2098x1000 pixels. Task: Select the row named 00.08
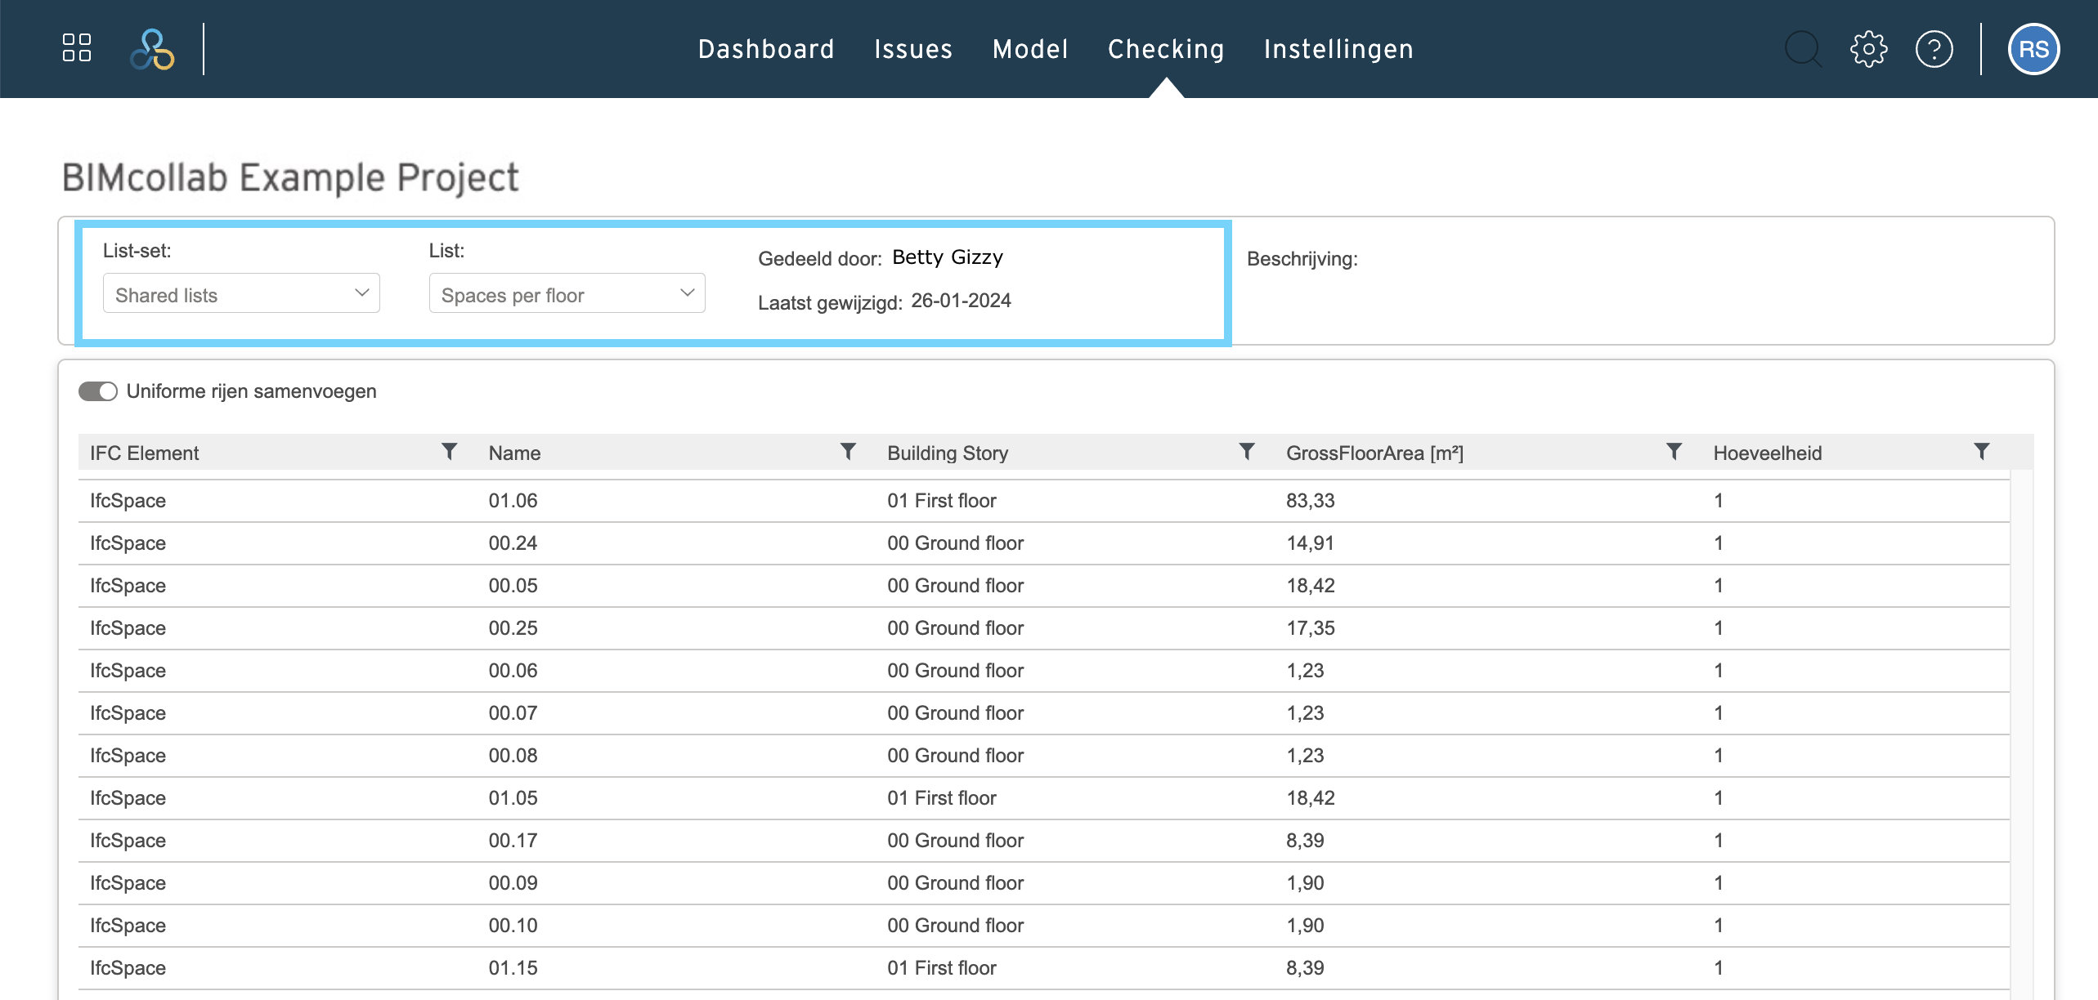click(1044, 756)
